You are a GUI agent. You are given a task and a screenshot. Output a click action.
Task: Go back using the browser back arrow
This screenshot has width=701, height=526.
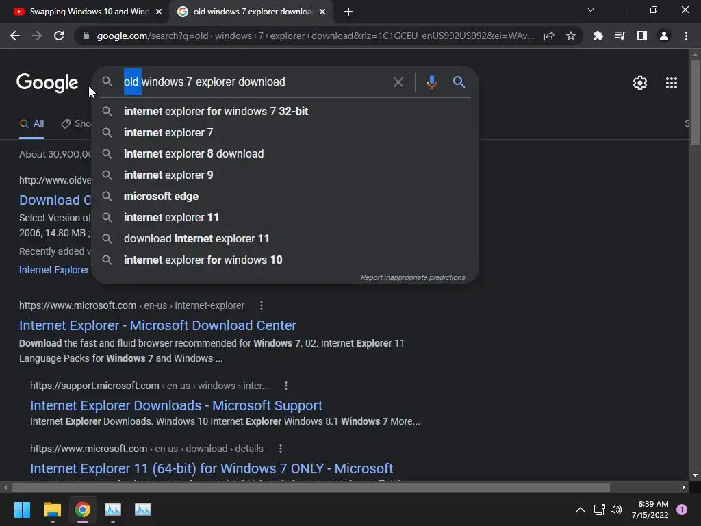(15, 36)
